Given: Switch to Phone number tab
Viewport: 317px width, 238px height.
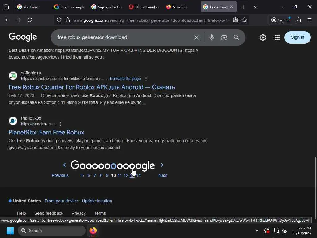Looking at the screenshot, I should [x=144, y=7].
